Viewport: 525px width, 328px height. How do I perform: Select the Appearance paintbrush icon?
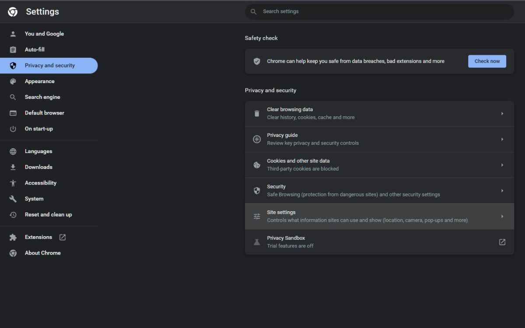pos(13,81)
